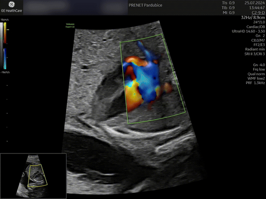
Task: Open the overview thumbnail image
Action: click(x=33, y=176)
